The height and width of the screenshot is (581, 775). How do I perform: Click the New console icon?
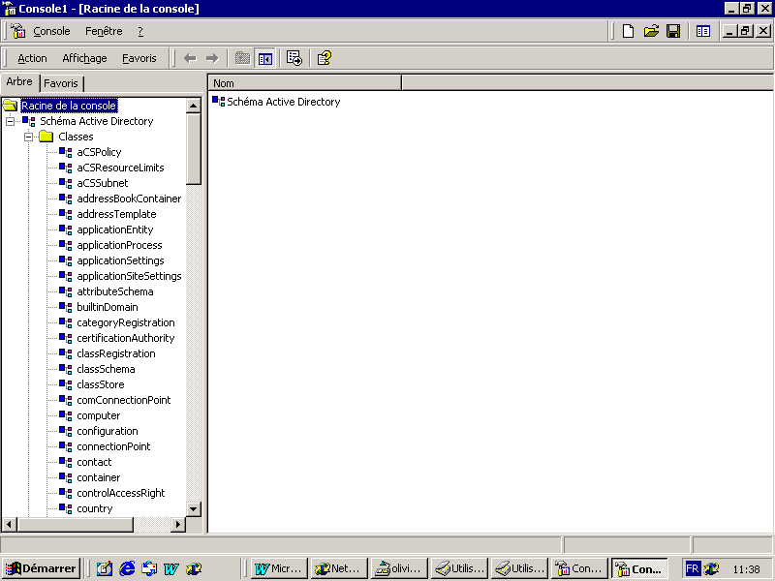point(629,31)
